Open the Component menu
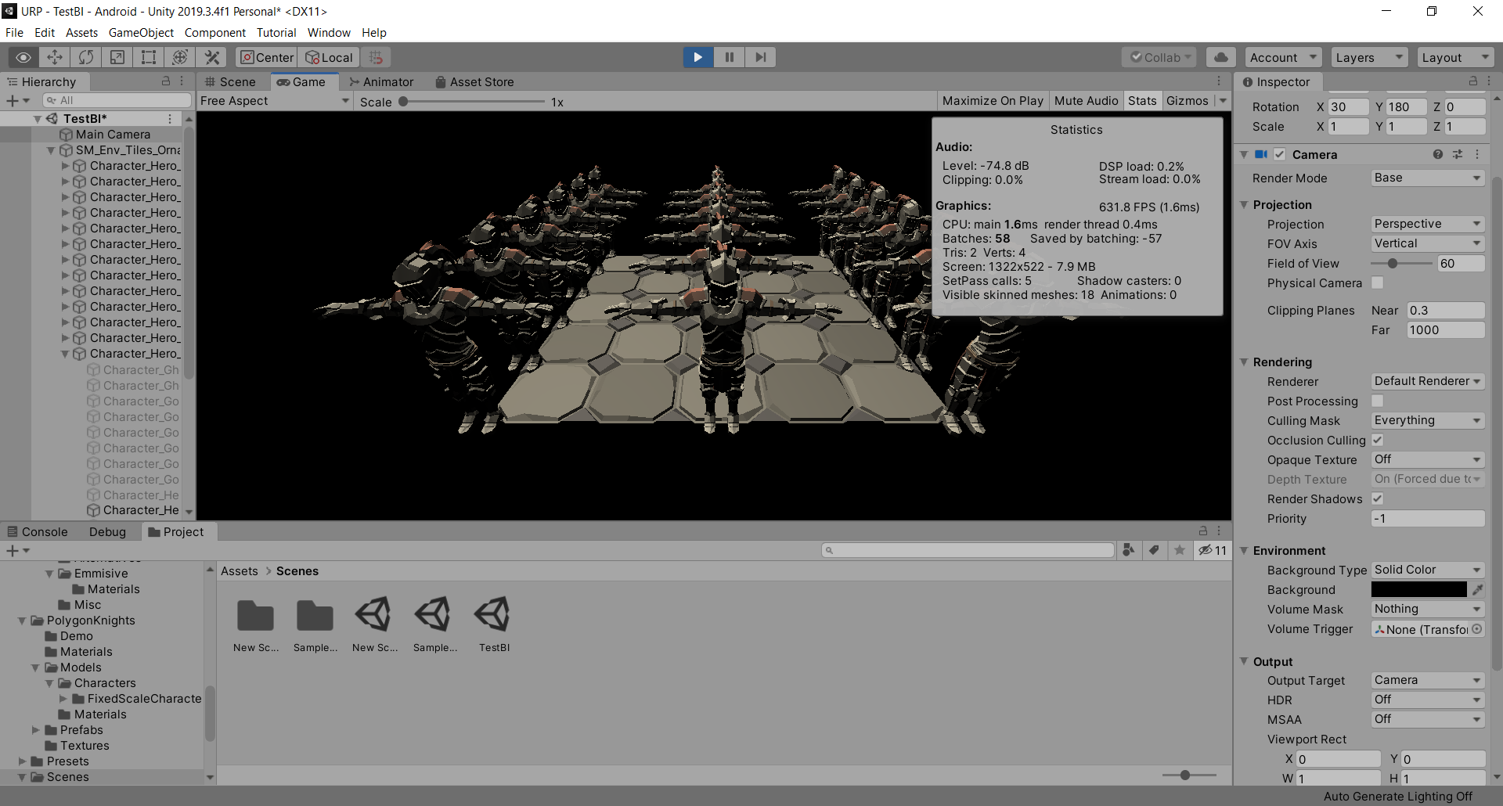 point(215,33)
